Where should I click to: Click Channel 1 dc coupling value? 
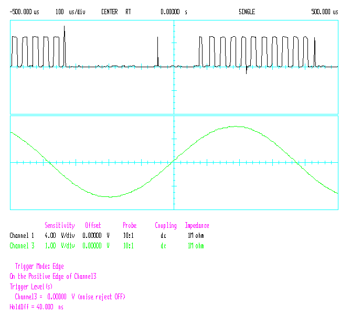point(163,236)
